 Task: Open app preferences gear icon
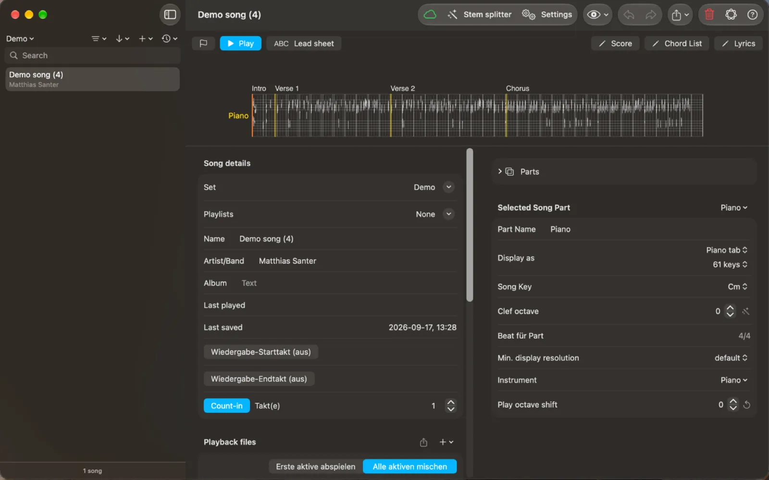coord(731,14)
